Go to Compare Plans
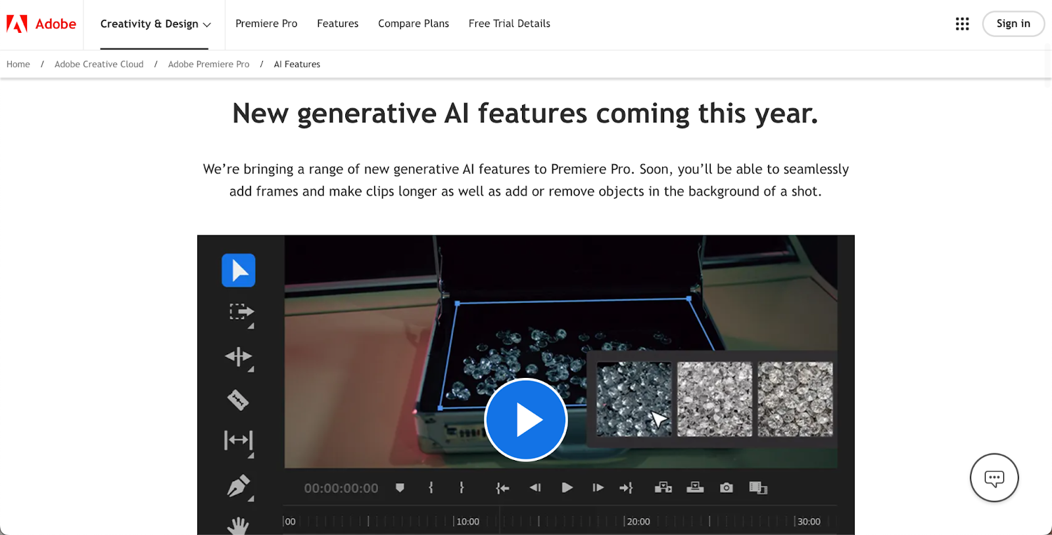 pos(414,24)
